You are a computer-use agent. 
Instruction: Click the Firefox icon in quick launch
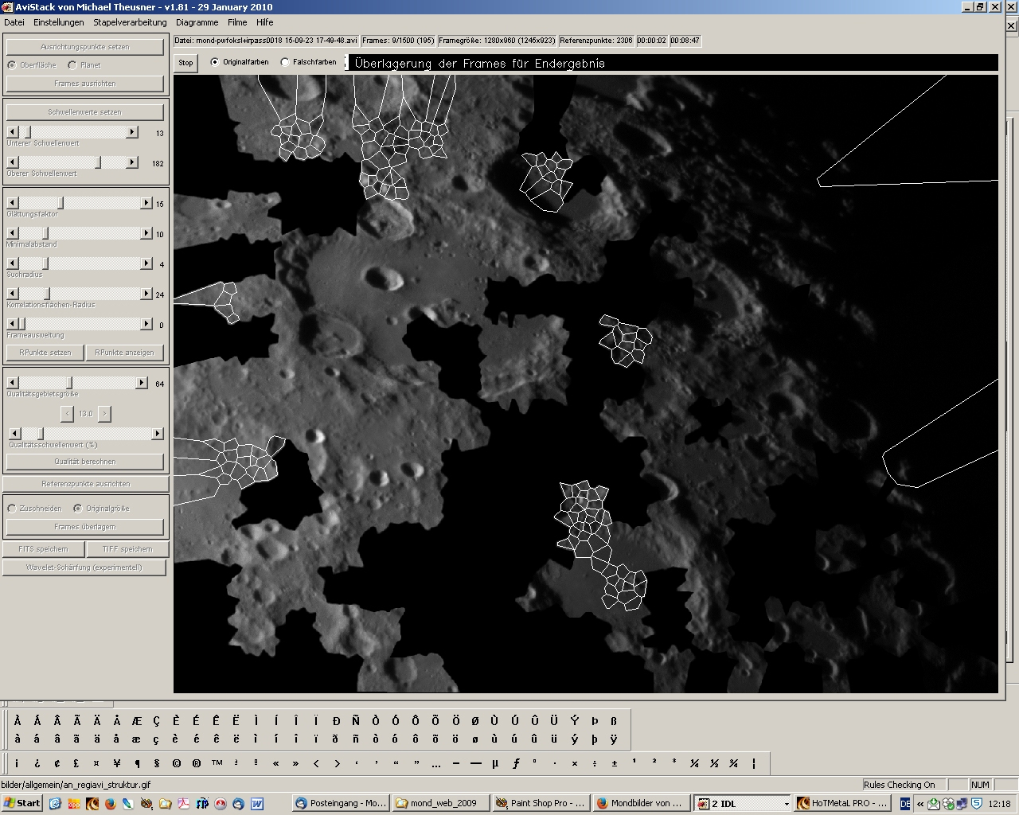tap(110, 804)
